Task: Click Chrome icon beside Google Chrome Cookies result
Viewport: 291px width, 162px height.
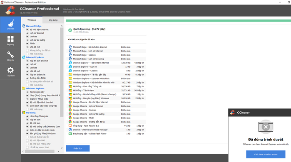Action: [70, 110]
